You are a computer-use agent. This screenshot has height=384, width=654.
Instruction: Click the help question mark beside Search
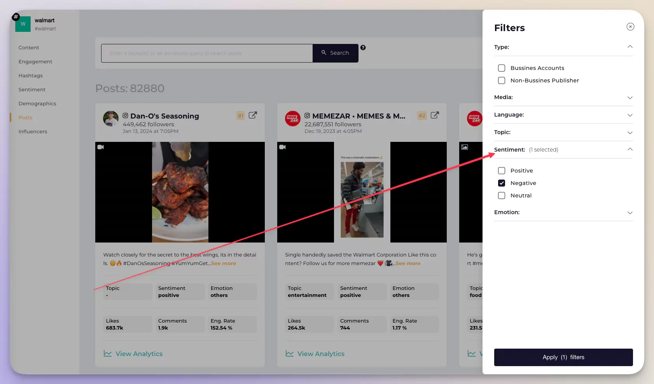click(363, 47)
